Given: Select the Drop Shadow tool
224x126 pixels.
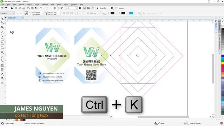Looking at the screenshot, I should (x=2, y=65).
